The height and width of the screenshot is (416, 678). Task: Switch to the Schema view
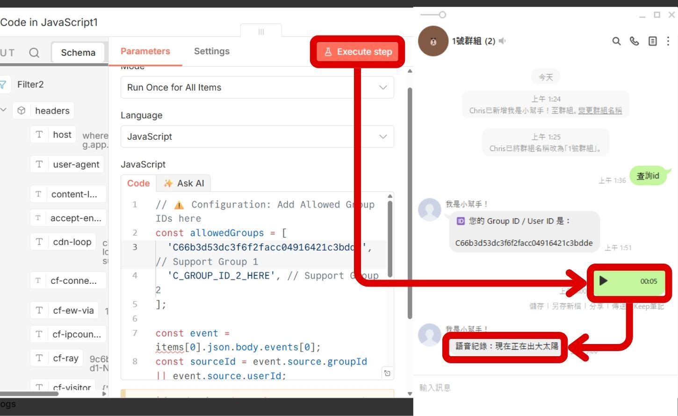tap(78, 53)
